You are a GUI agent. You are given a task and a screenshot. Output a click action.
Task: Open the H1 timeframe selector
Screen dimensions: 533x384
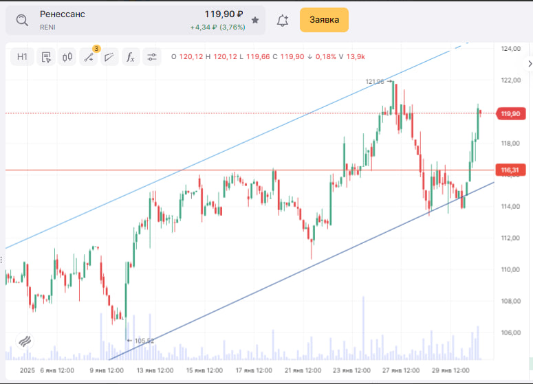(x=23, y=57)
